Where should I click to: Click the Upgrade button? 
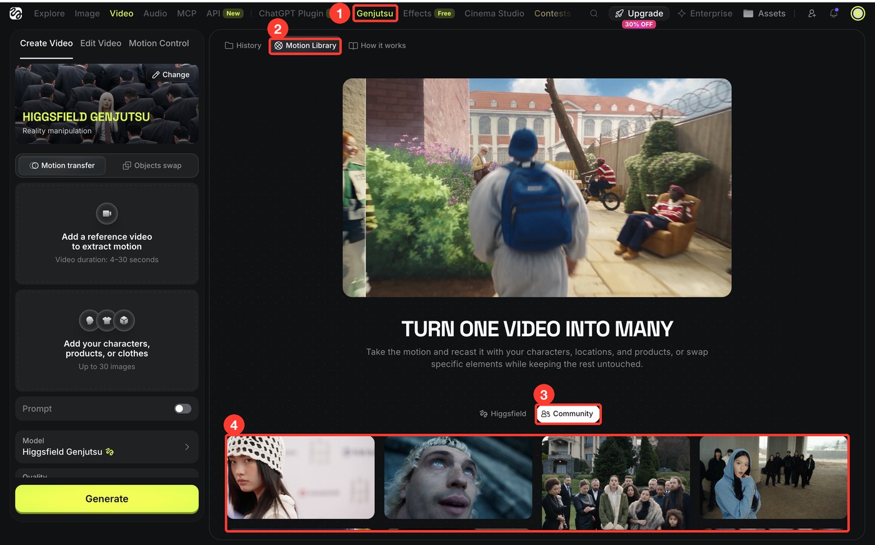(x=639, y=13)
